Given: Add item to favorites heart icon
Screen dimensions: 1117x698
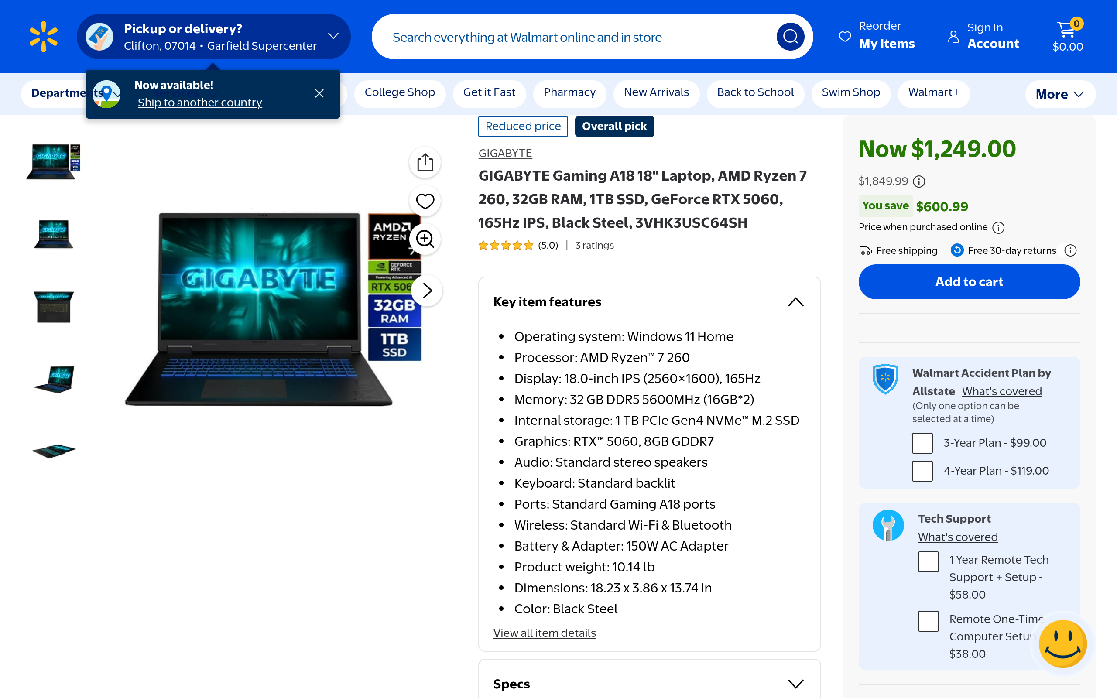Looking at the screenshot, I should (425, 201).
